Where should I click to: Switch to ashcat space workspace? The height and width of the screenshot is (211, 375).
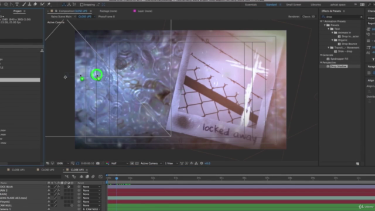point(338,5)
